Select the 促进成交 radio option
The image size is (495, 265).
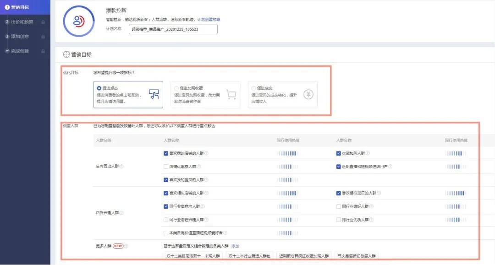point(253,88)
